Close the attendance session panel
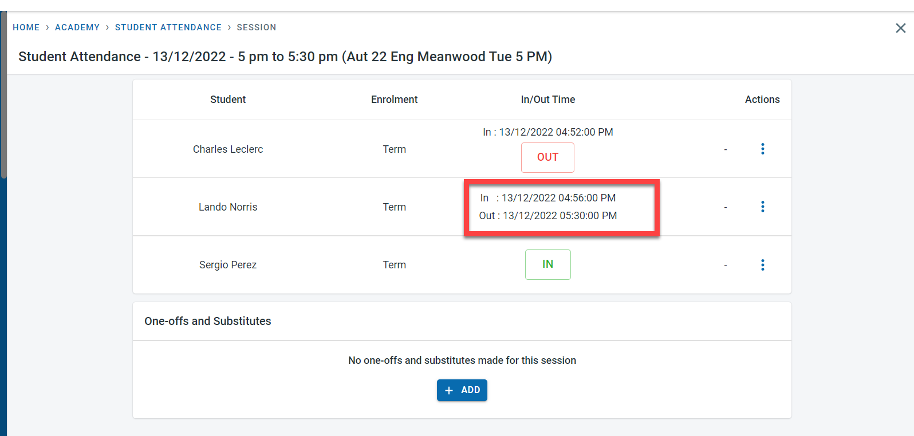 900,28
